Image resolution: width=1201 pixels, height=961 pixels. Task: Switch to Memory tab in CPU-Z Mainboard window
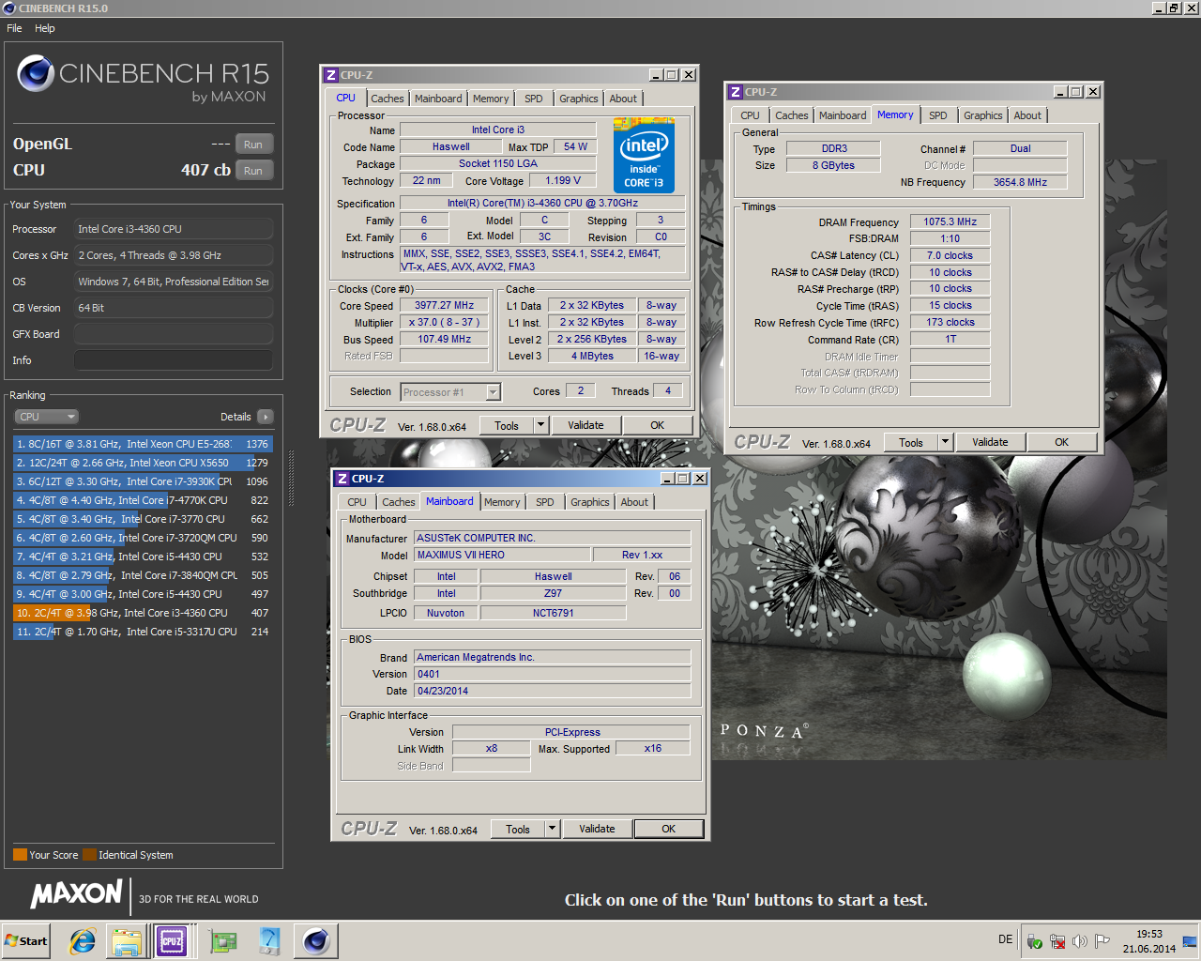tap(502, 502)
